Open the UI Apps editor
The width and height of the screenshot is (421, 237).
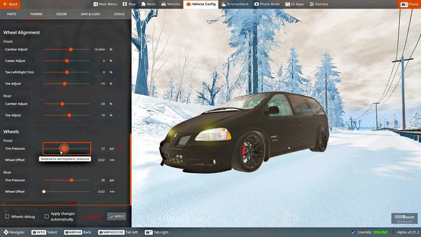[294, 4]
